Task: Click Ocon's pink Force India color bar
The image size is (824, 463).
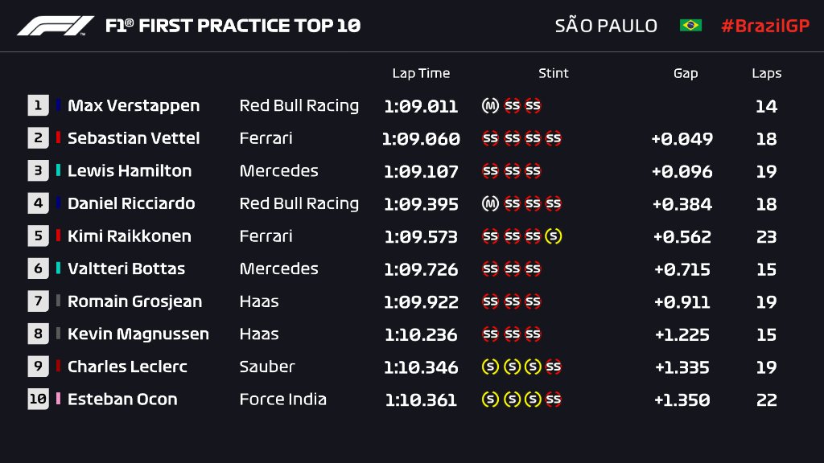Action: click(x=59, y=399)
